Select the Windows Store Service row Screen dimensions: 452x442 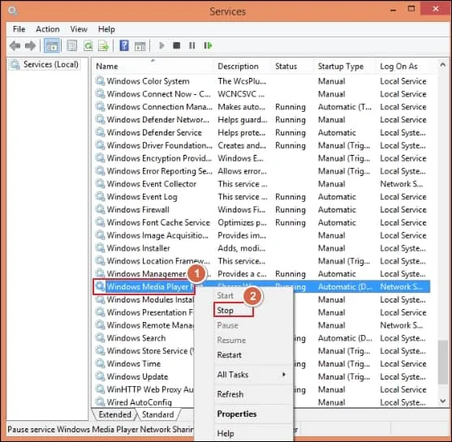coord(144,351)
